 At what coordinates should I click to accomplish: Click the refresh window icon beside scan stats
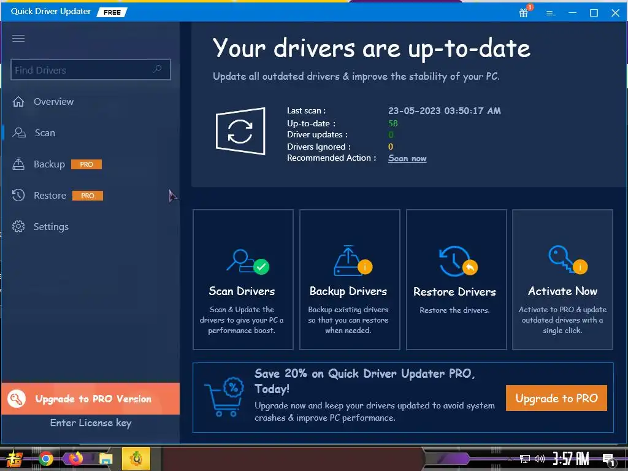click(x=240, y=131)
